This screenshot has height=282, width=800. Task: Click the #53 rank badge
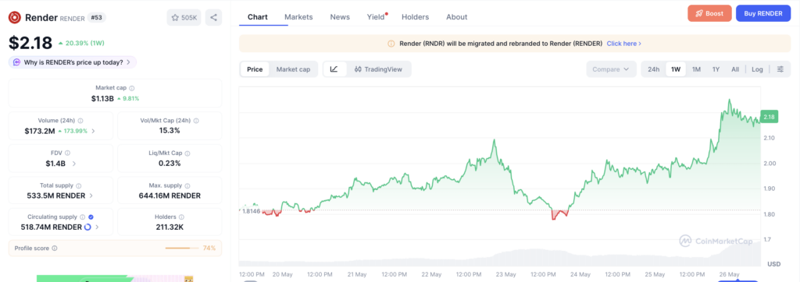[x=97, y=17]
